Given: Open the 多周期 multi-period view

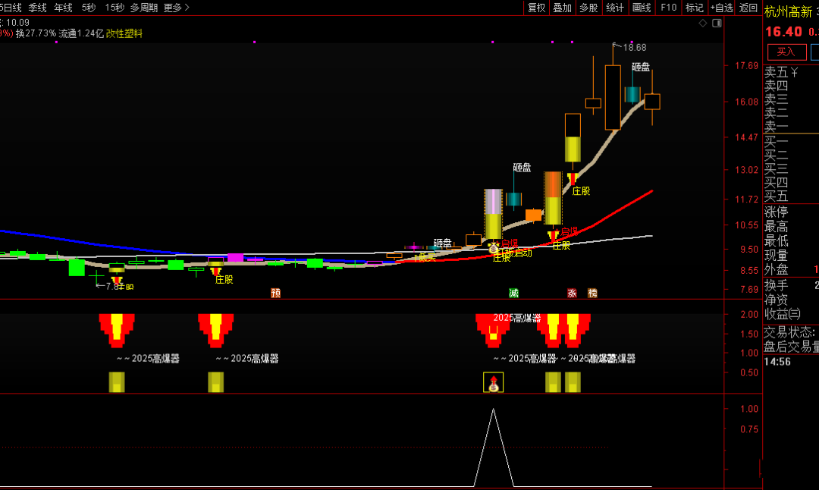Looking at the screenshot, I should (143, 8).
